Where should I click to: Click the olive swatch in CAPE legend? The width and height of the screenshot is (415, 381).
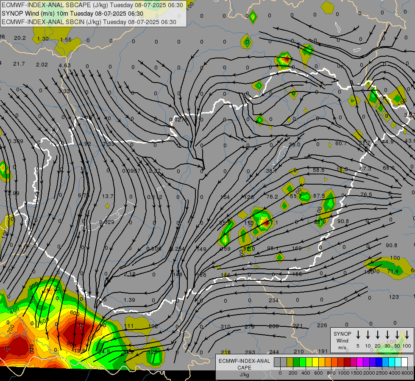point(290,362)
